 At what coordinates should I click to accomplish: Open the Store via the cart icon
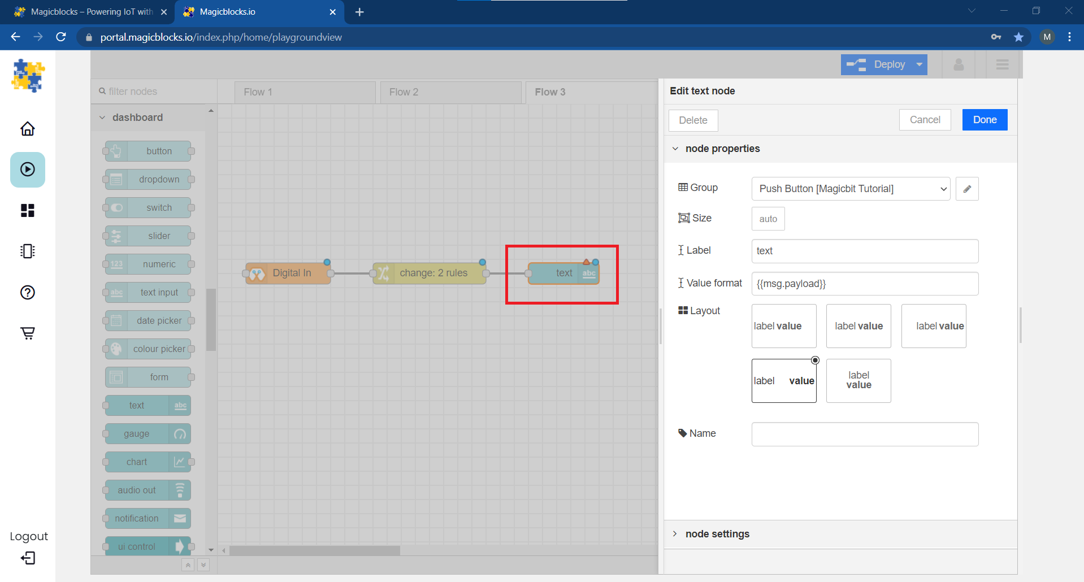click(27, 333)
